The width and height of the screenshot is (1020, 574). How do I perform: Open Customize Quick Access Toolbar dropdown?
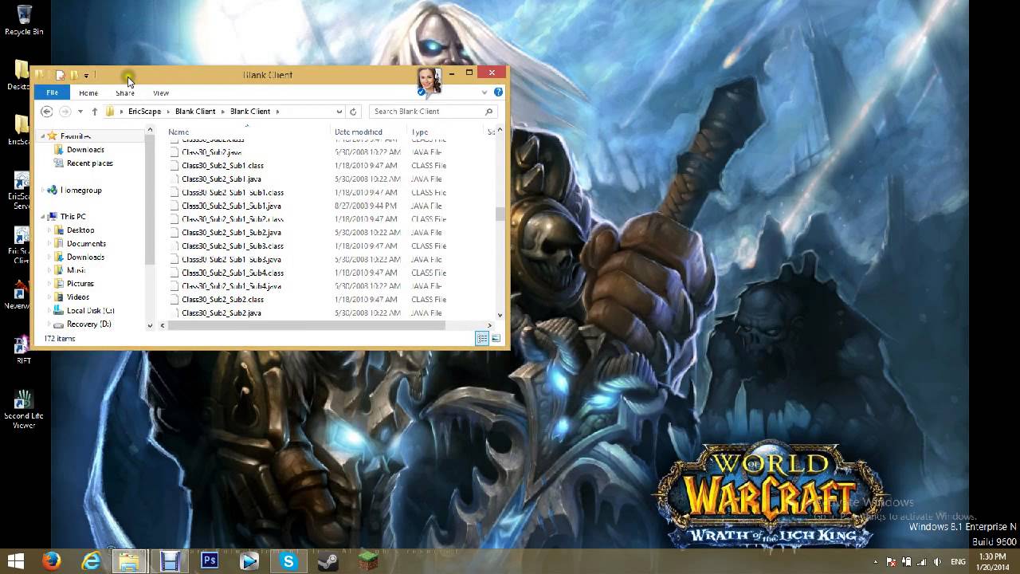[86, 76]
